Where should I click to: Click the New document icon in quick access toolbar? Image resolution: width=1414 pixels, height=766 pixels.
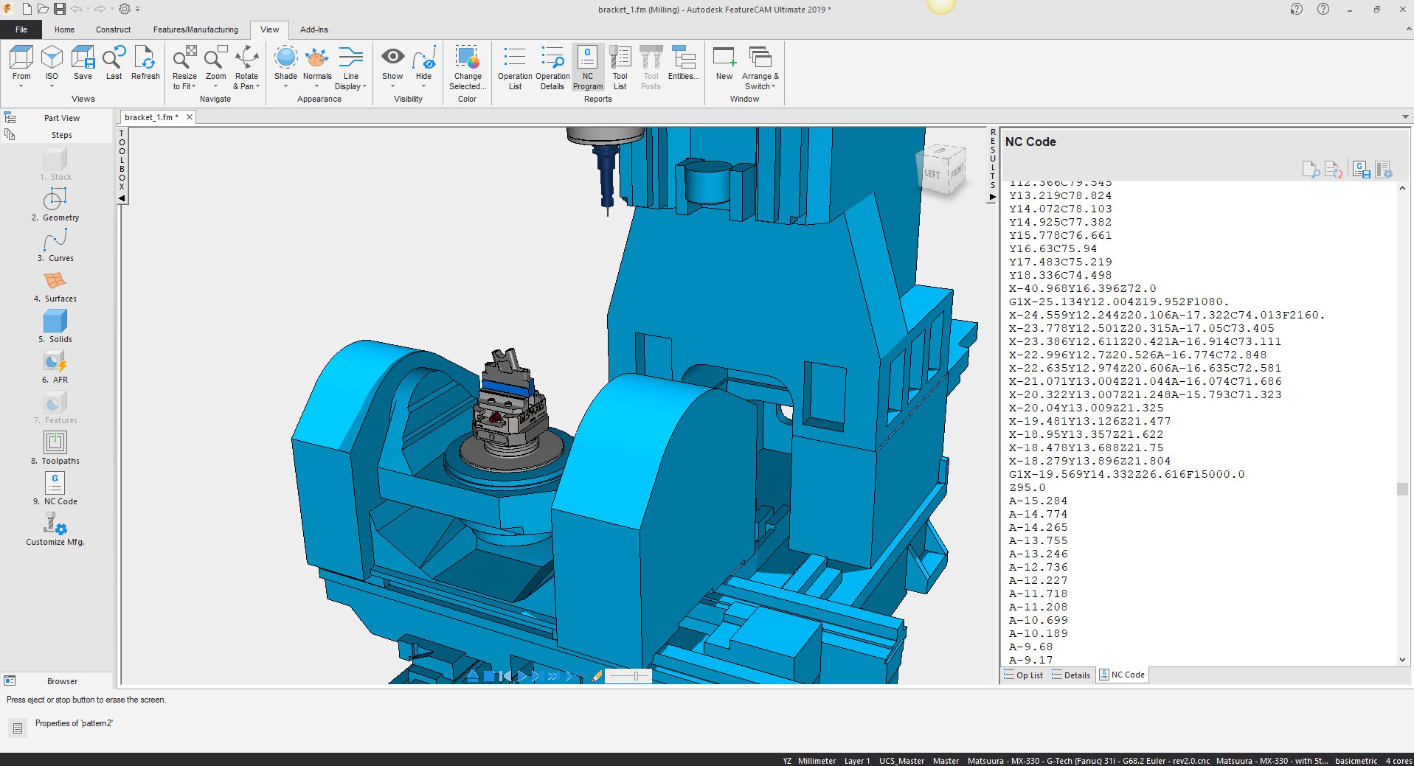coord(27,9)
